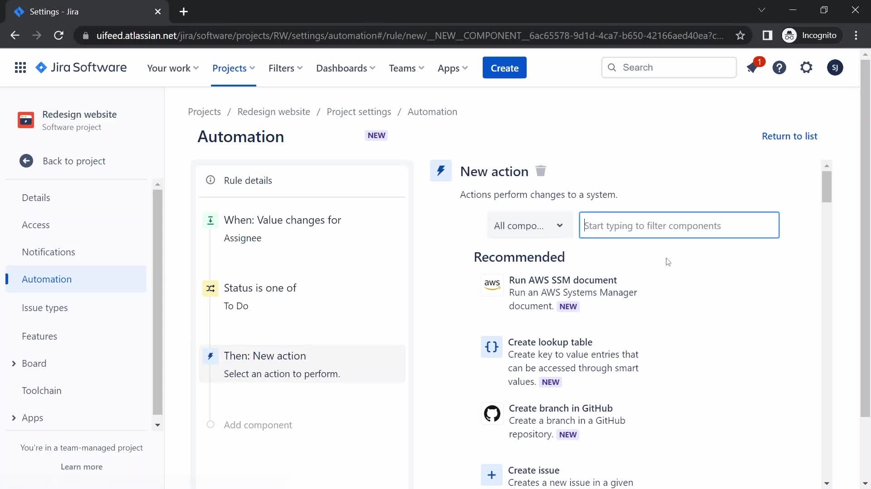
Task: Type in the filter components input field
Action: (679, 225)
